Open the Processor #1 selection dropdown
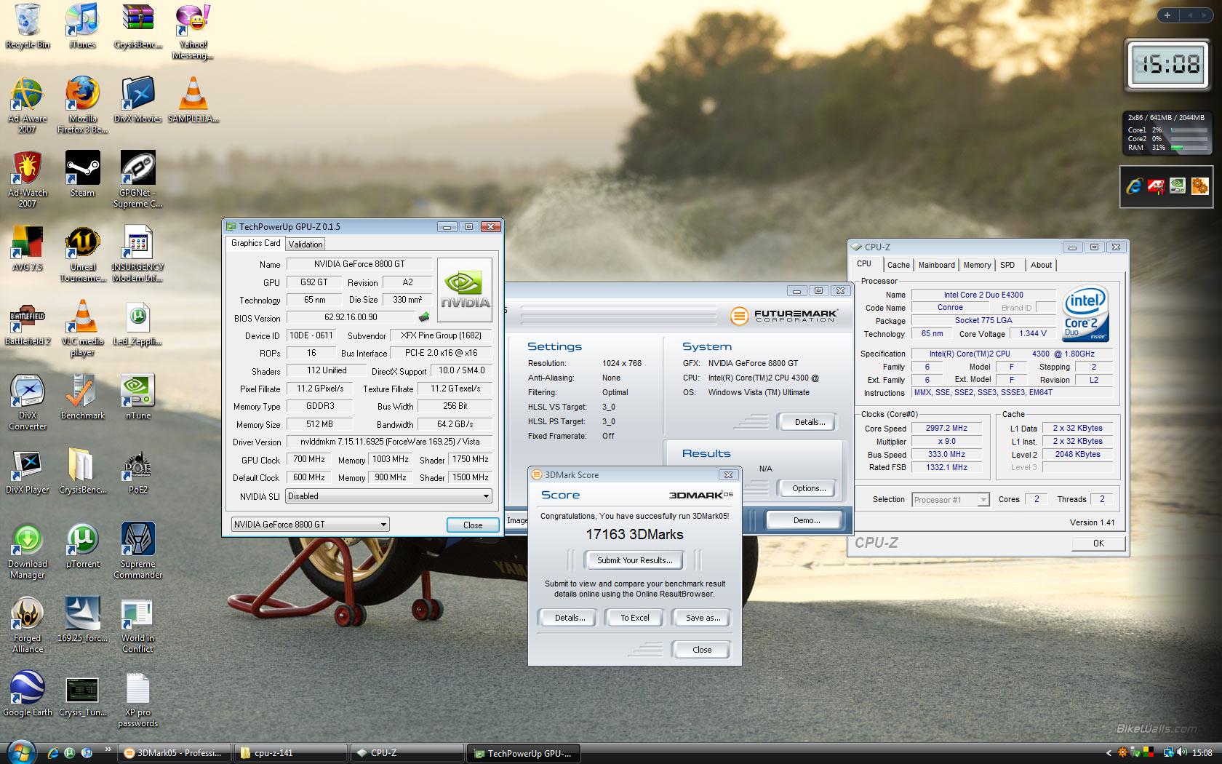 [951, 500]
